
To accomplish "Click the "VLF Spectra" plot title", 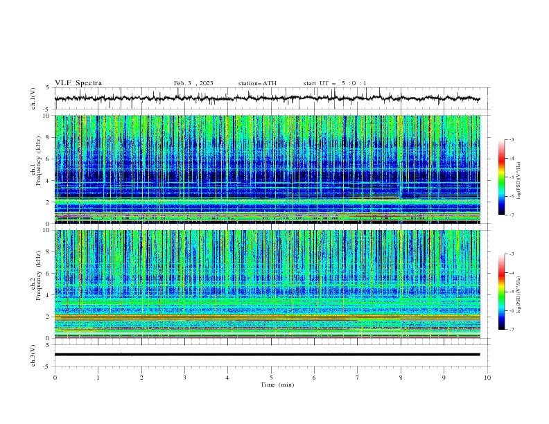I will tap(78, 83).
